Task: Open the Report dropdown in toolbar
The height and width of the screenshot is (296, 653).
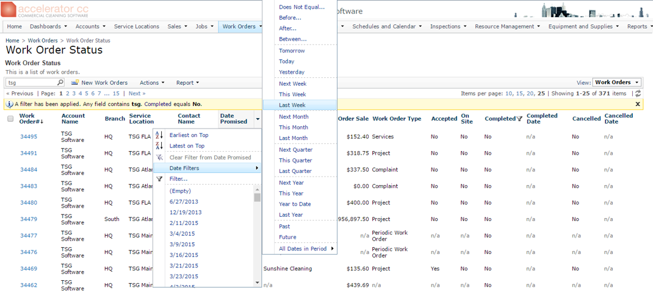Action: click(x=187, y=83)
